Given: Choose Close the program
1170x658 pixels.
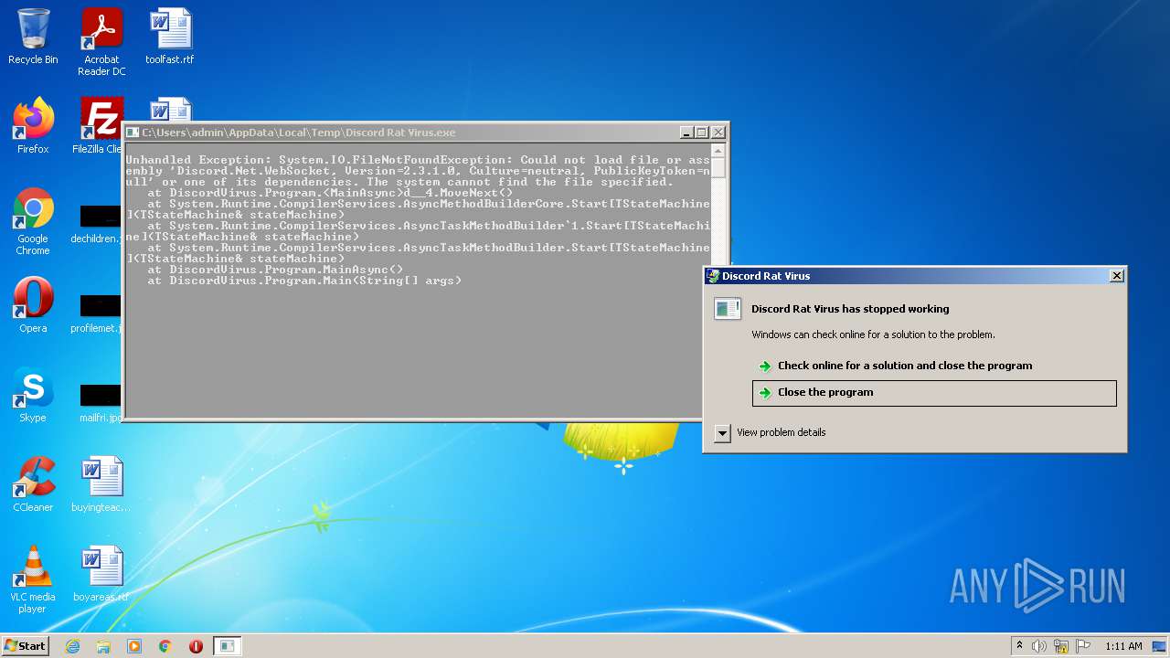Looking at the screenshot, I should point(934,393).
